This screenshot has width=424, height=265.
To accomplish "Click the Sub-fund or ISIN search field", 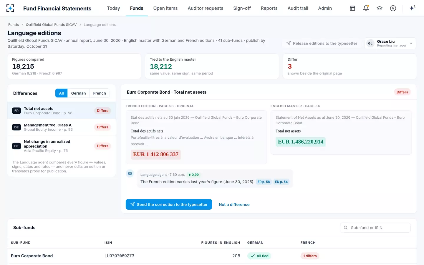I will tap(375, 228).
